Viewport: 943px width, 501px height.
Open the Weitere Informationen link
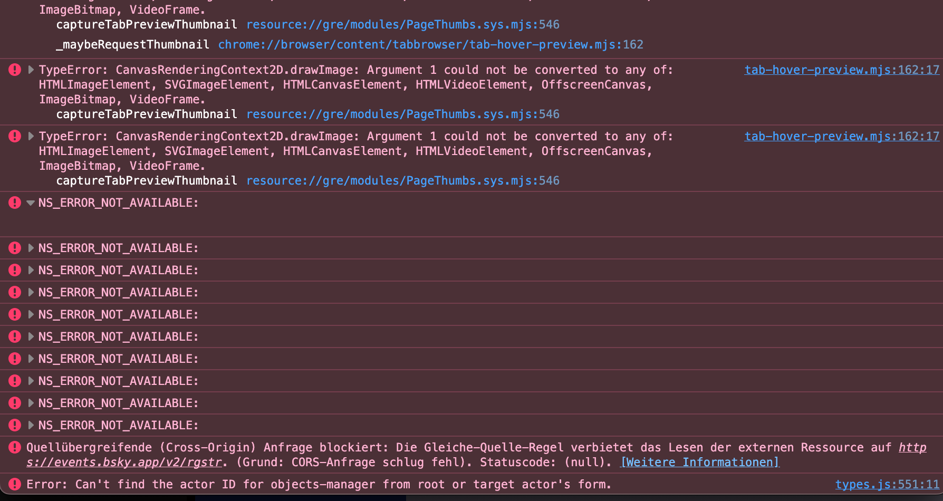pyautogui.click(x=700, y=463)
